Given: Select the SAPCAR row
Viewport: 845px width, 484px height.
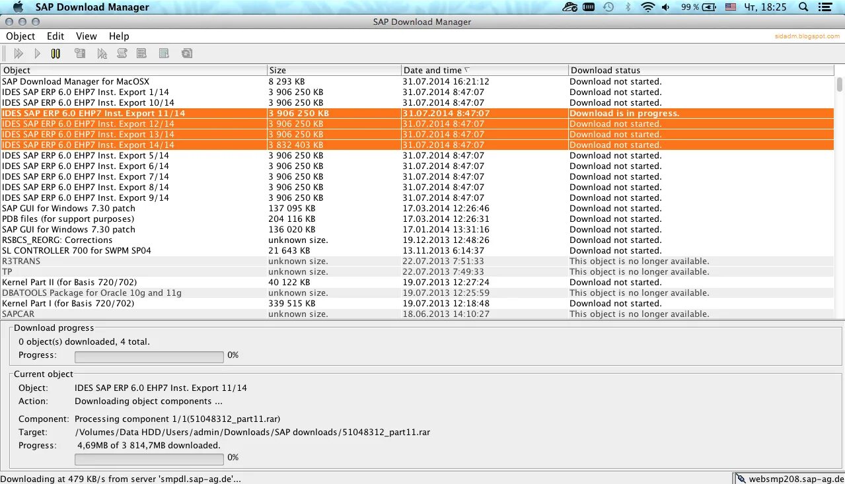Looking at the screenshot, I should (417, 314).
